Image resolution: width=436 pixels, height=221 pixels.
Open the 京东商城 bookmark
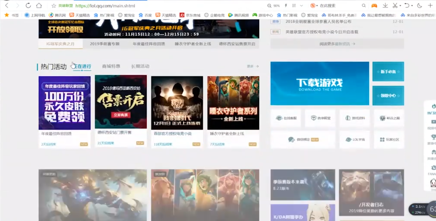point(190,15)
